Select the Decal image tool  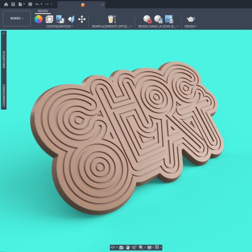pyautogui.click(x=60, y=19)
